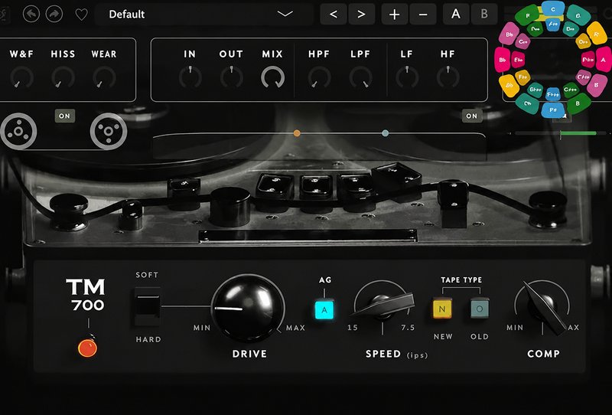Add a preset with the + button
This screenshot has width=612, height=415.
point(395,15)
